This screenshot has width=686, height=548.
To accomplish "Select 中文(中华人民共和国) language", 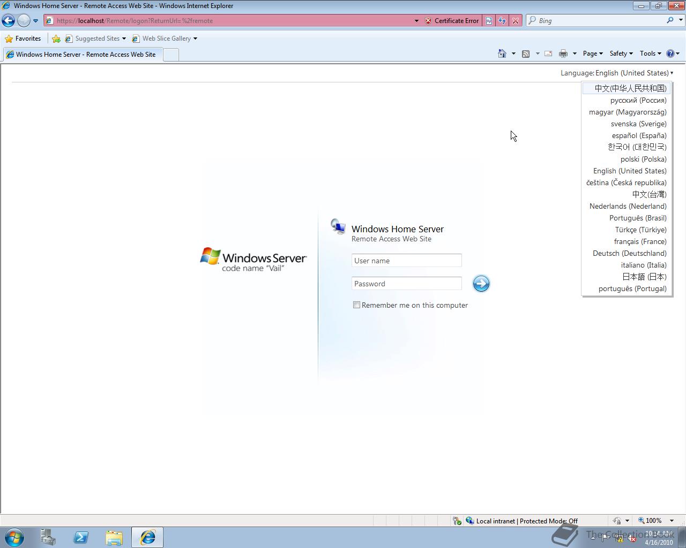I will click(x=627, y=88).
